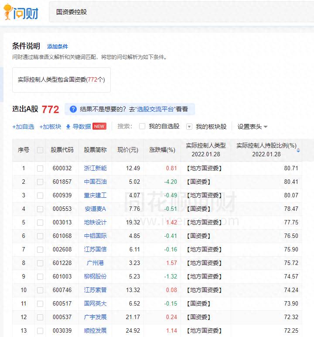314x337 pixels.
Task: Open stock link 安道麦A
Action: [95, 209]
